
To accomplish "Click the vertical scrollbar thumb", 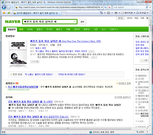I will click(150, 25).
